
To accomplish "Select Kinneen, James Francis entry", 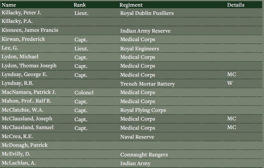I will coord(30,30).
